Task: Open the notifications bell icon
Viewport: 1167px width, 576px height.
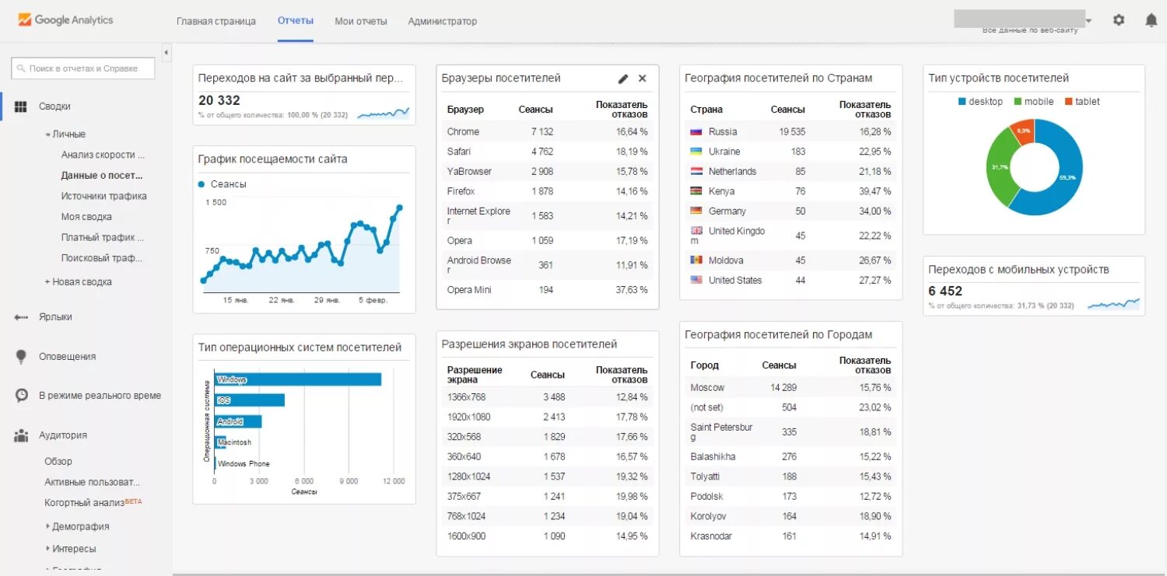Action: point(1151,20)
